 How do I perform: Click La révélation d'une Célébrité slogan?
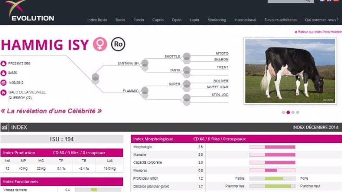[x=51, y=111]
